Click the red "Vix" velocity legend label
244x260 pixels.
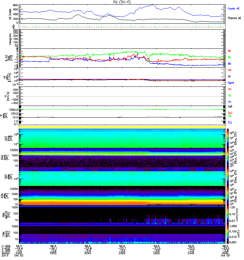[x=230, y=89]
